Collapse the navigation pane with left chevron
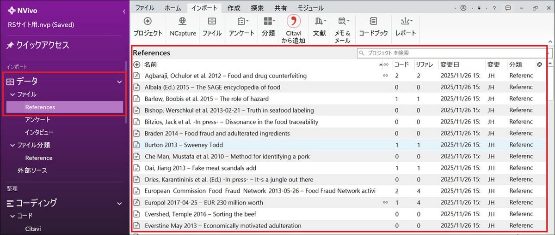The width and height of the screenshot is (555, 235). tap(124, 11)
